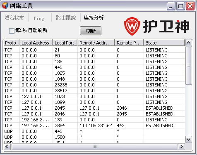Viewport: 197px width, 155px height.
Task: Click horizontal scrollbar left arrow
Action: click(x=7, y=147)
